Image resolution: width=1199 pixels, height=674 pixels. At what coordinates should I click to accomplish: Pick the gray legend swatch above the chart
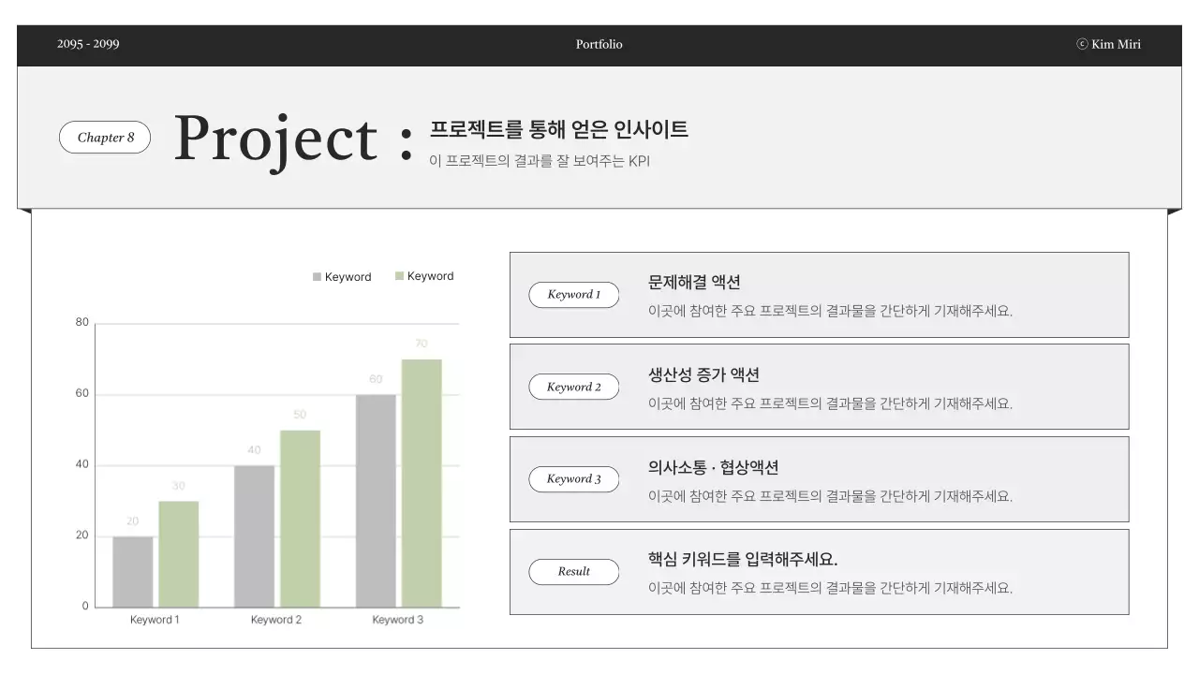tap(318, 277)
